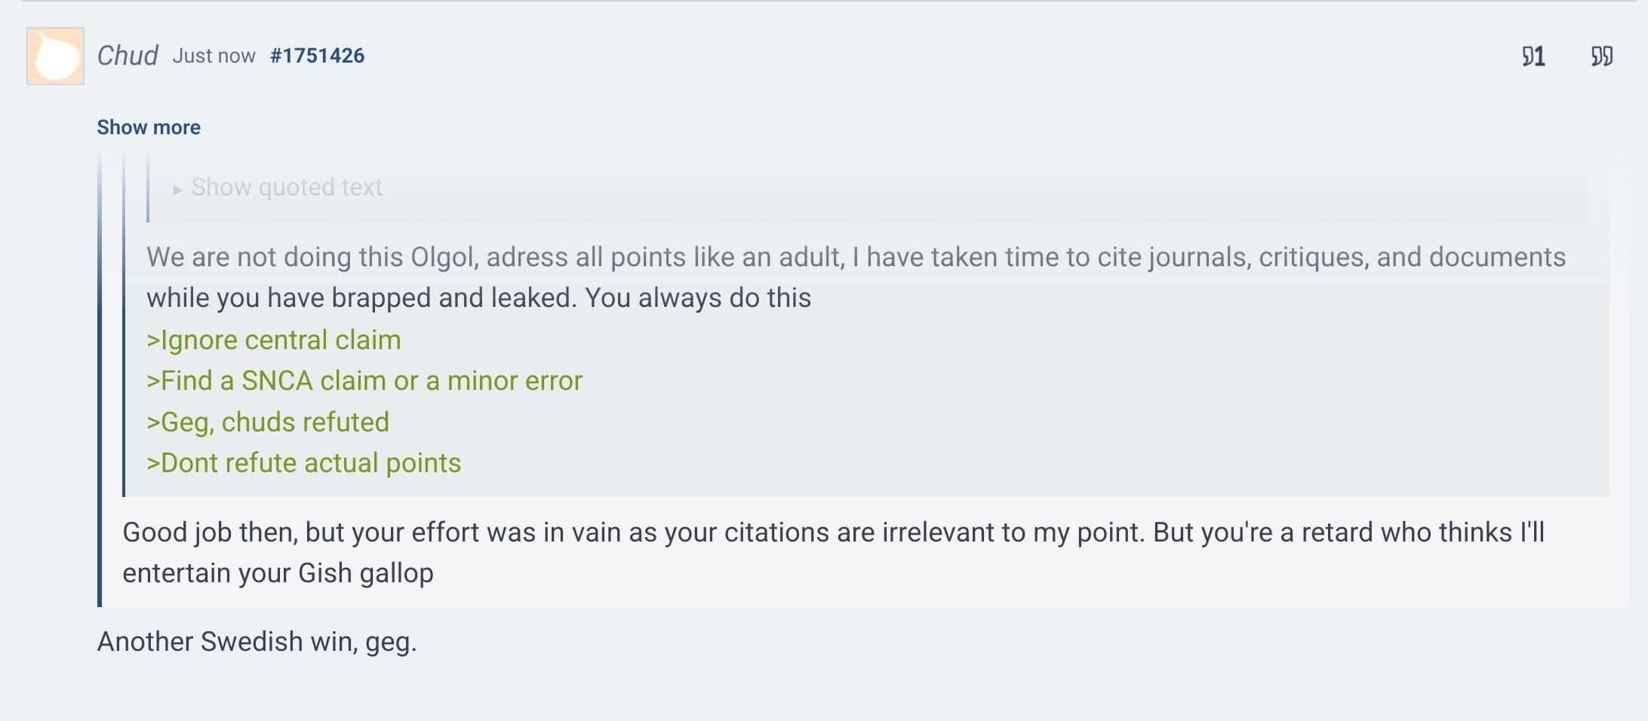Click the ">Ignore central claim" greentext line

[274, 340]
